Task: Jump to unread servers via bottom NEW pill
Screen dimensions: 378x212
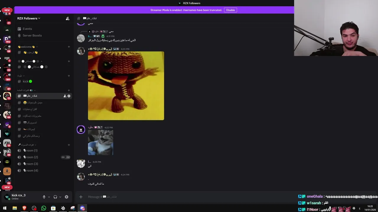Action: (x=7, y=187)
